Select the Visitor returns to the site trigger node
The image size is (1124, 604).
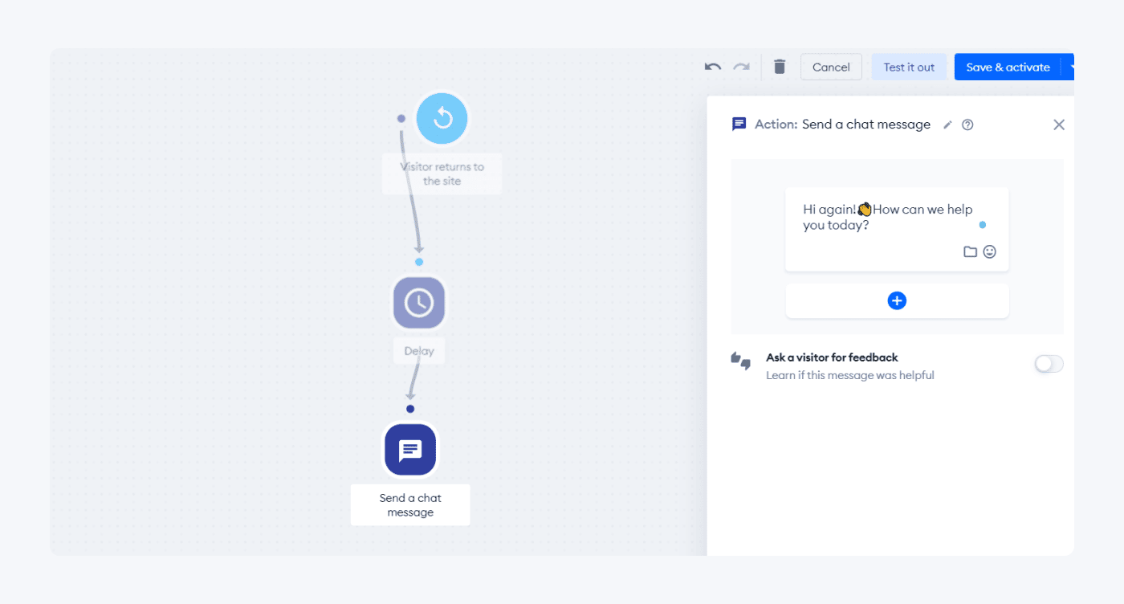[x=442, y=119]
